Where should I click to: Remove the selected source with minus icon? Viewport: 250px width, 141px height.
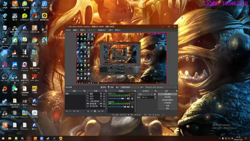click(x=91, y=111)
